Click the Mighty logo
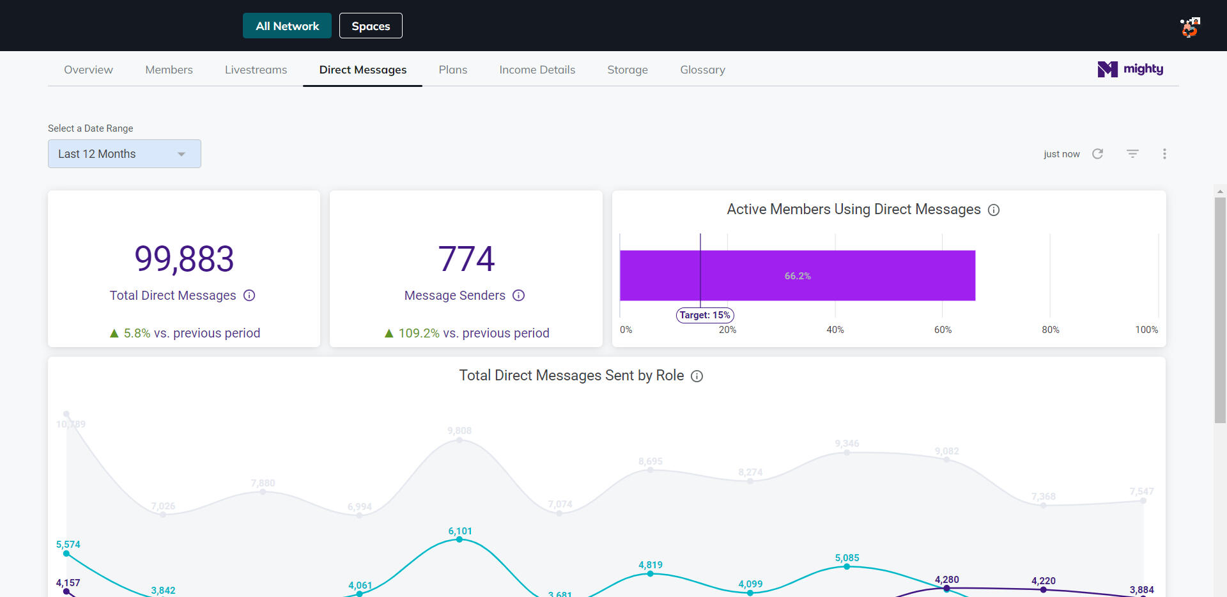Viewport: 1227px width, 597px height. [1130, 69]
